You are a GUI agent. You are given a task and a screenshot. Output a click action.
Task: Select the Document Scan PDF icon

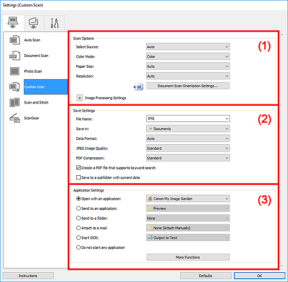pos(15,55)
